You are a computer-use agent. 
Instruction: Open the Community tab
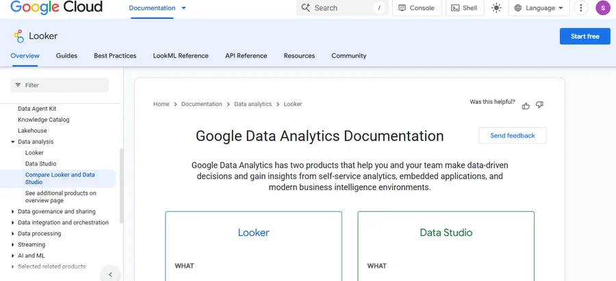pyautogui.click(x=349, y=56)
